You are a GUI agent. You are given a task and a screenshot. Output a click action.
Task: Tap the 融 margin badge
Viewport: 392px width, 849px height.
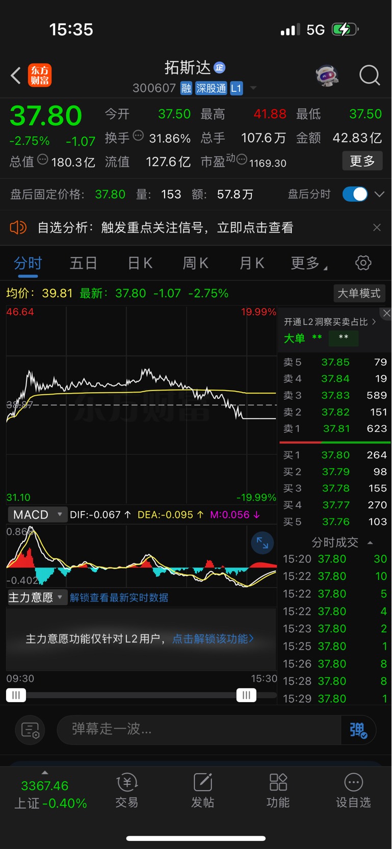[x=186, y=88]
